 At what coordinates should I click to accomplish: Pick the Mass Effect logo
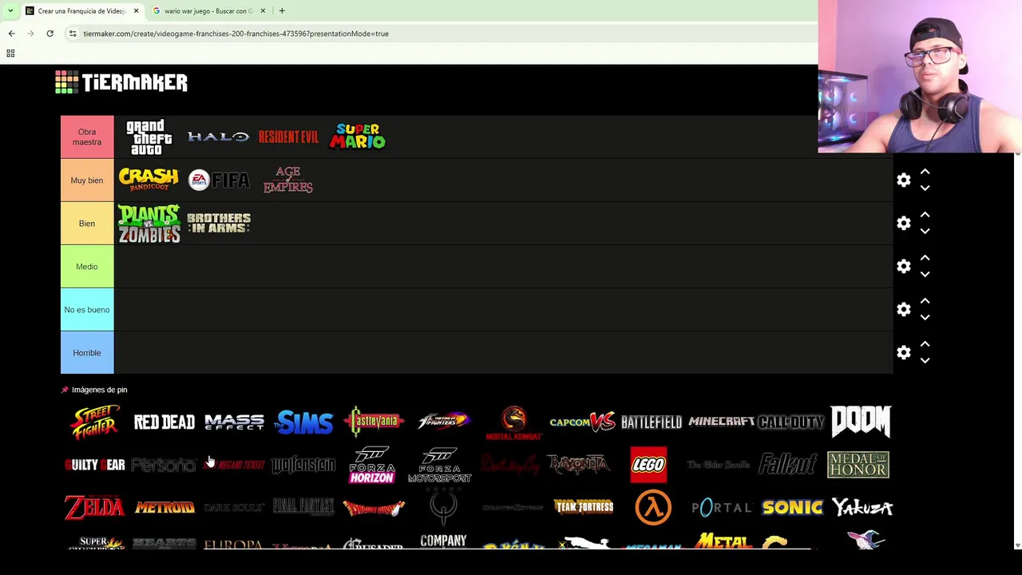coord(234,422)
